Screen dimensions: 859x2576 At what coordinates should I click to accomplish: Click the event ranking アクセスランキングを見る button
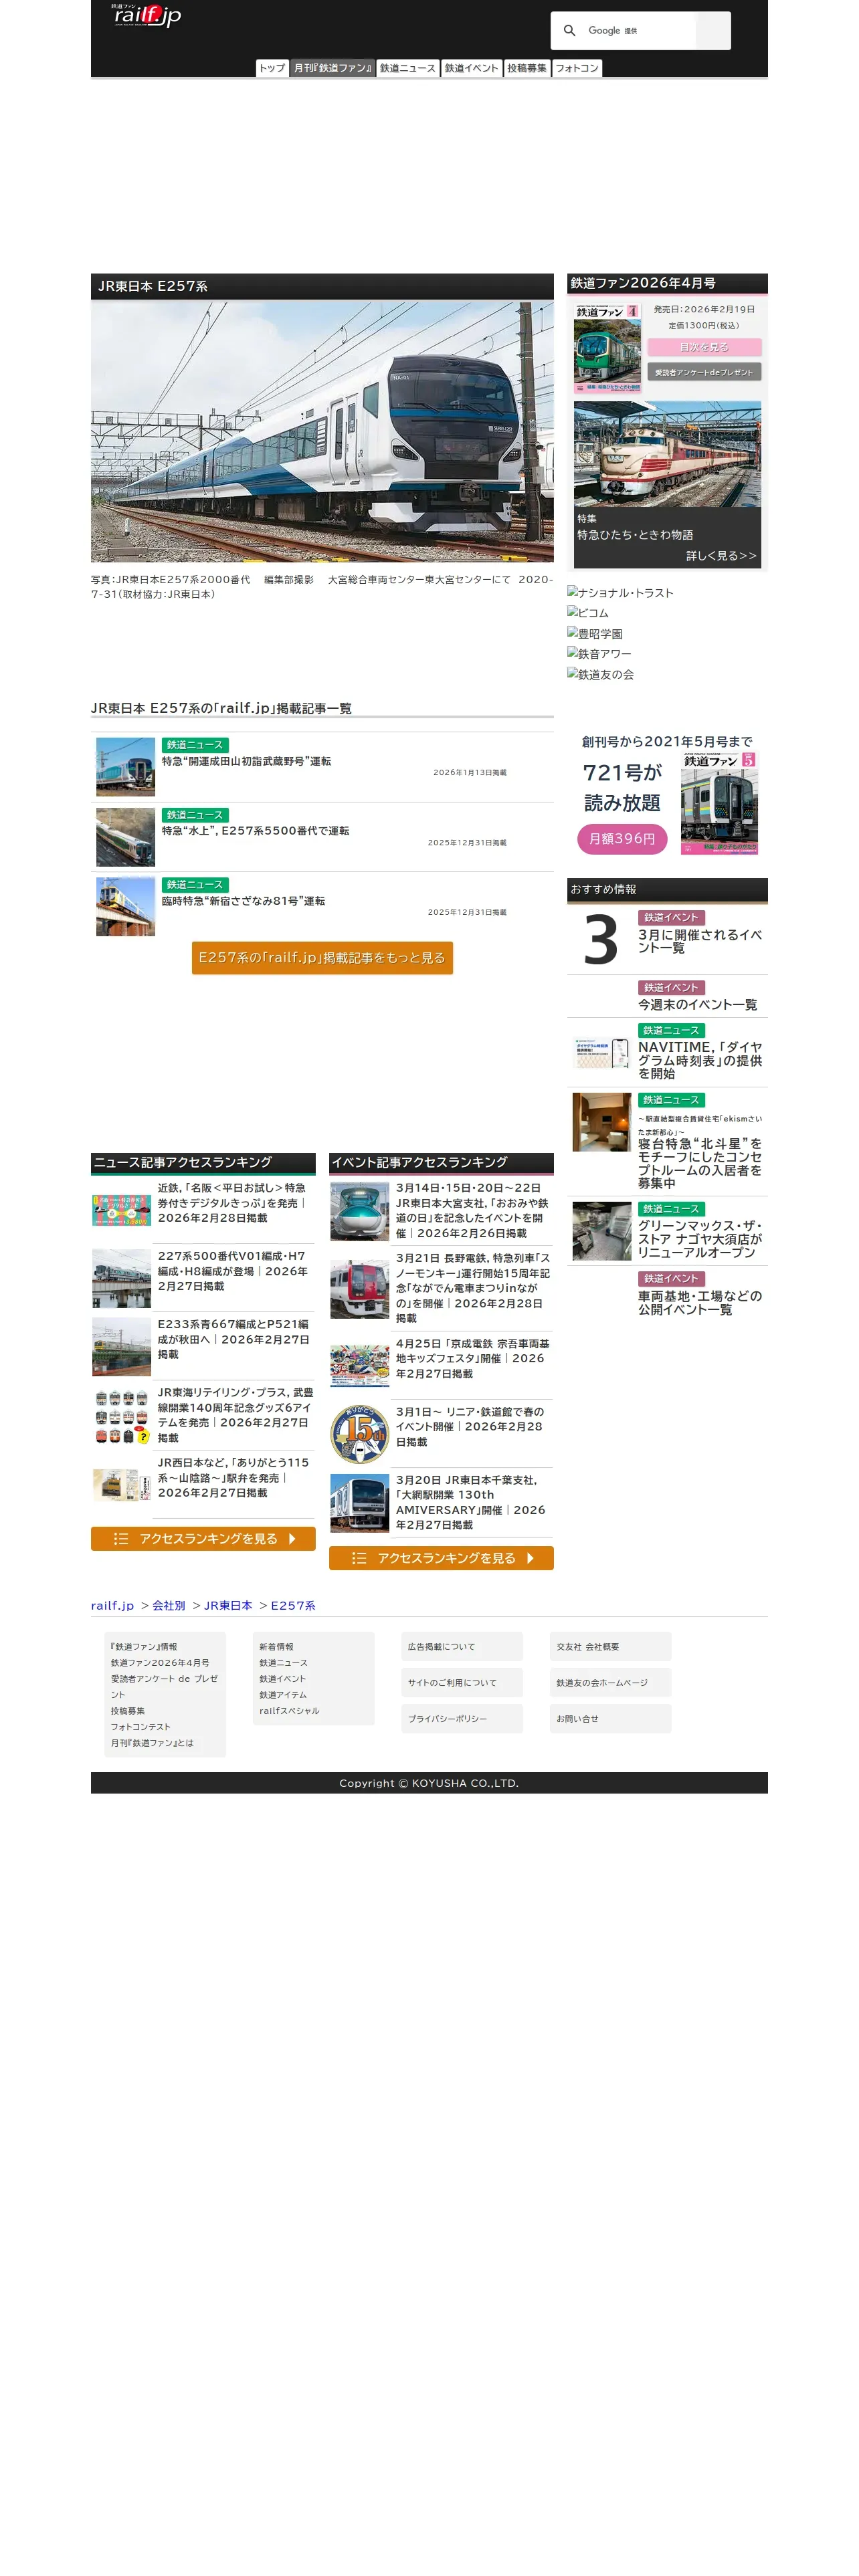(x=441, y=1559)
